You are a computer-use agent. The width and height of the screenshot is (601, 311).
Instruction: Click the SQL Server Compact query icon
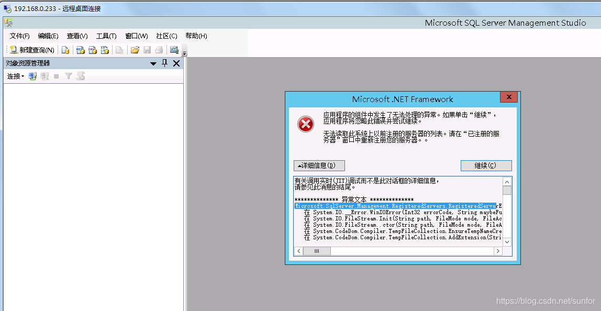tap(119, 50)
